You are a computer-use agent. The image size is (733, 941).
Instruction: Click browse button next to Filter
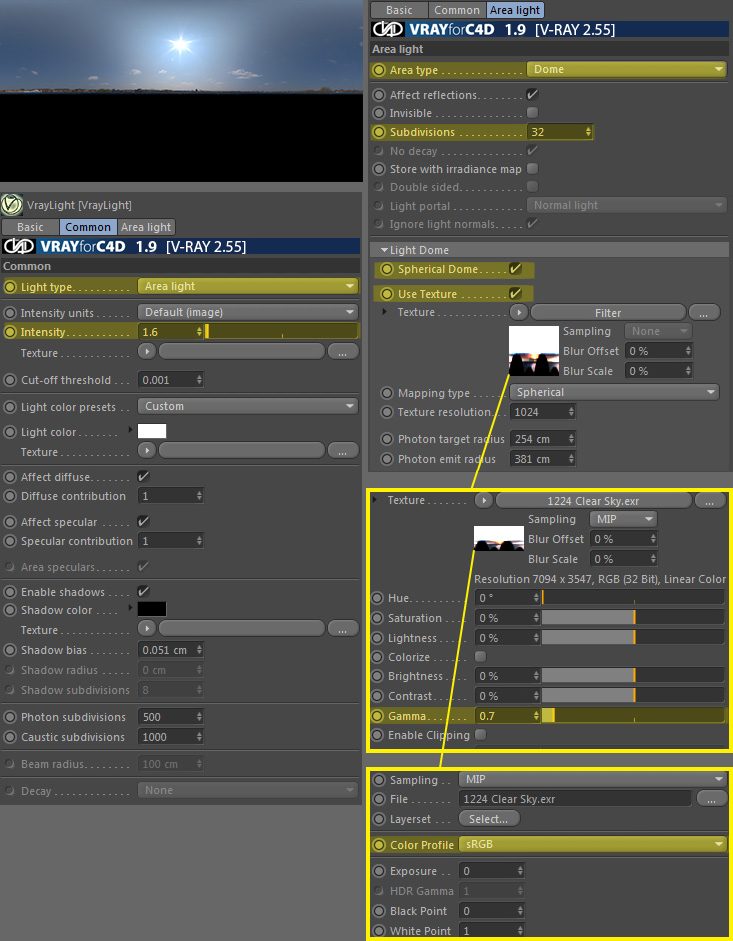pyautogui.click(x=704, y=312)
